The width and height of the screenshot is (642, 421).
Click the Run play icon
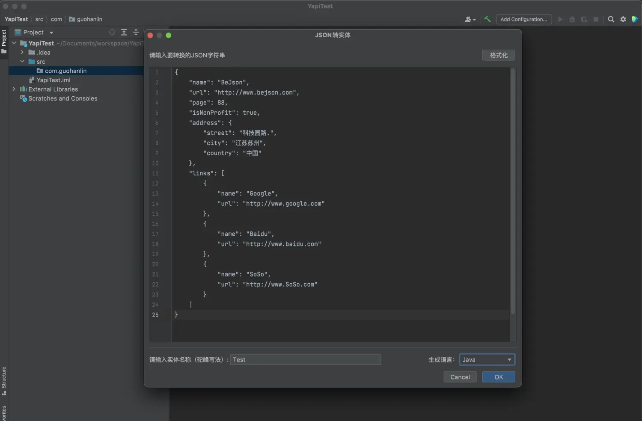(560, 19)
